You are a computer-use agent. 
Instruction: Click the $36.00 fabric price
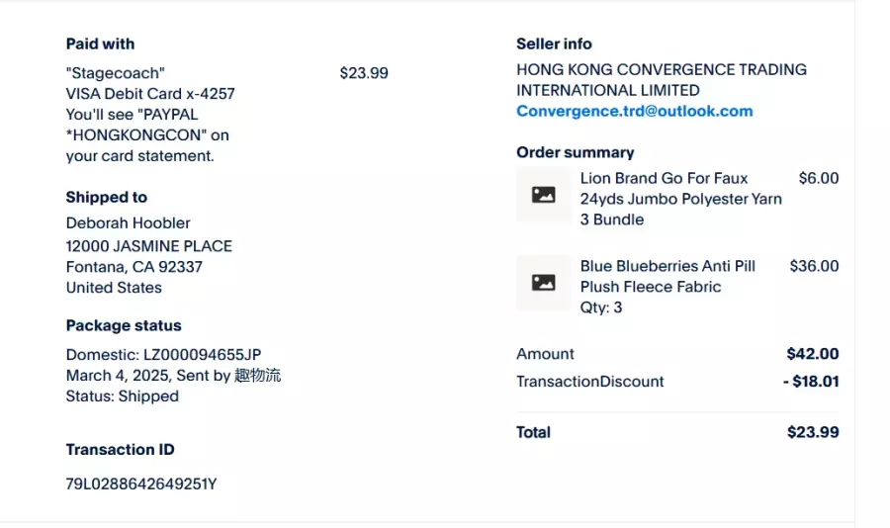pyautogui.click(x=814, y=266)
